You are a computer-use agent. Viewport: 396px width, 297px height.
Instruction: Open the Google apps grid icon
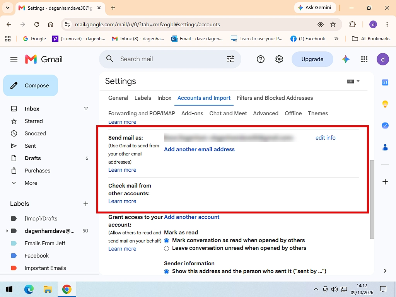364,59
